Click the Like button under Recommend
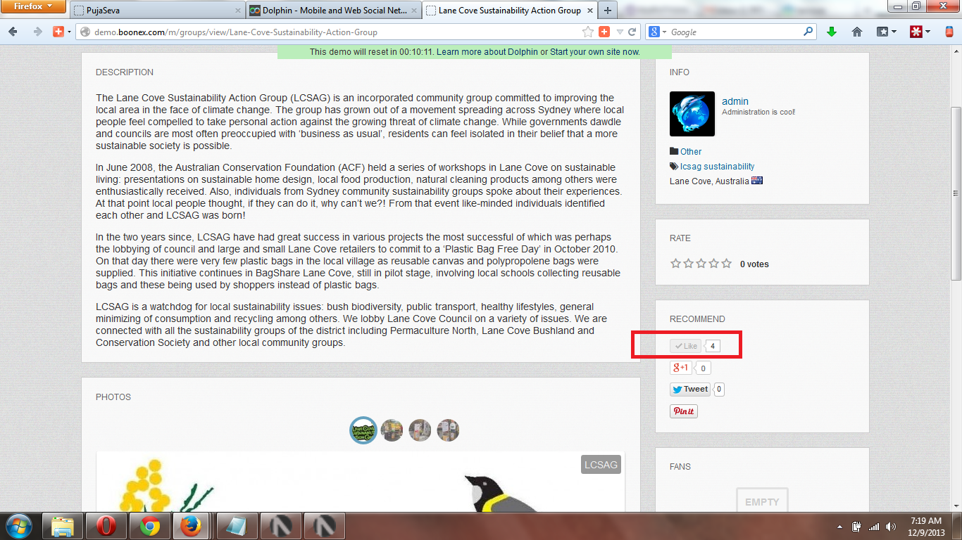 686,346
